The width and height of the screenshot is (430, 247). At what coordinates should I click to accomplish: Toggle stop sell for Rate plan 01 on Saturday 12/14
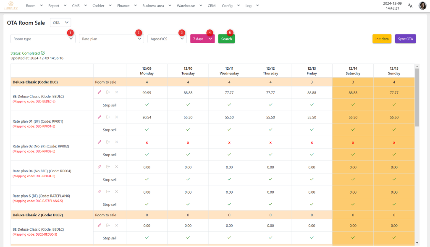(353, 129)
